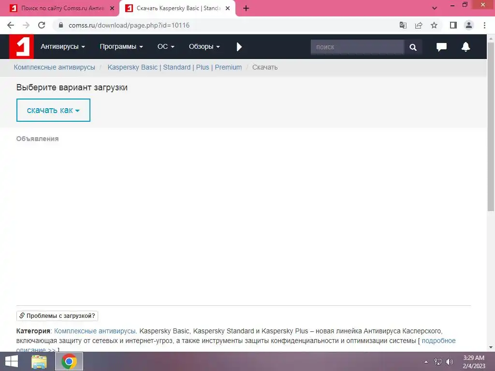Open Комплексные антивирусы category link
The width and height of the screenshot is (495, 371).
pos(95,331)
